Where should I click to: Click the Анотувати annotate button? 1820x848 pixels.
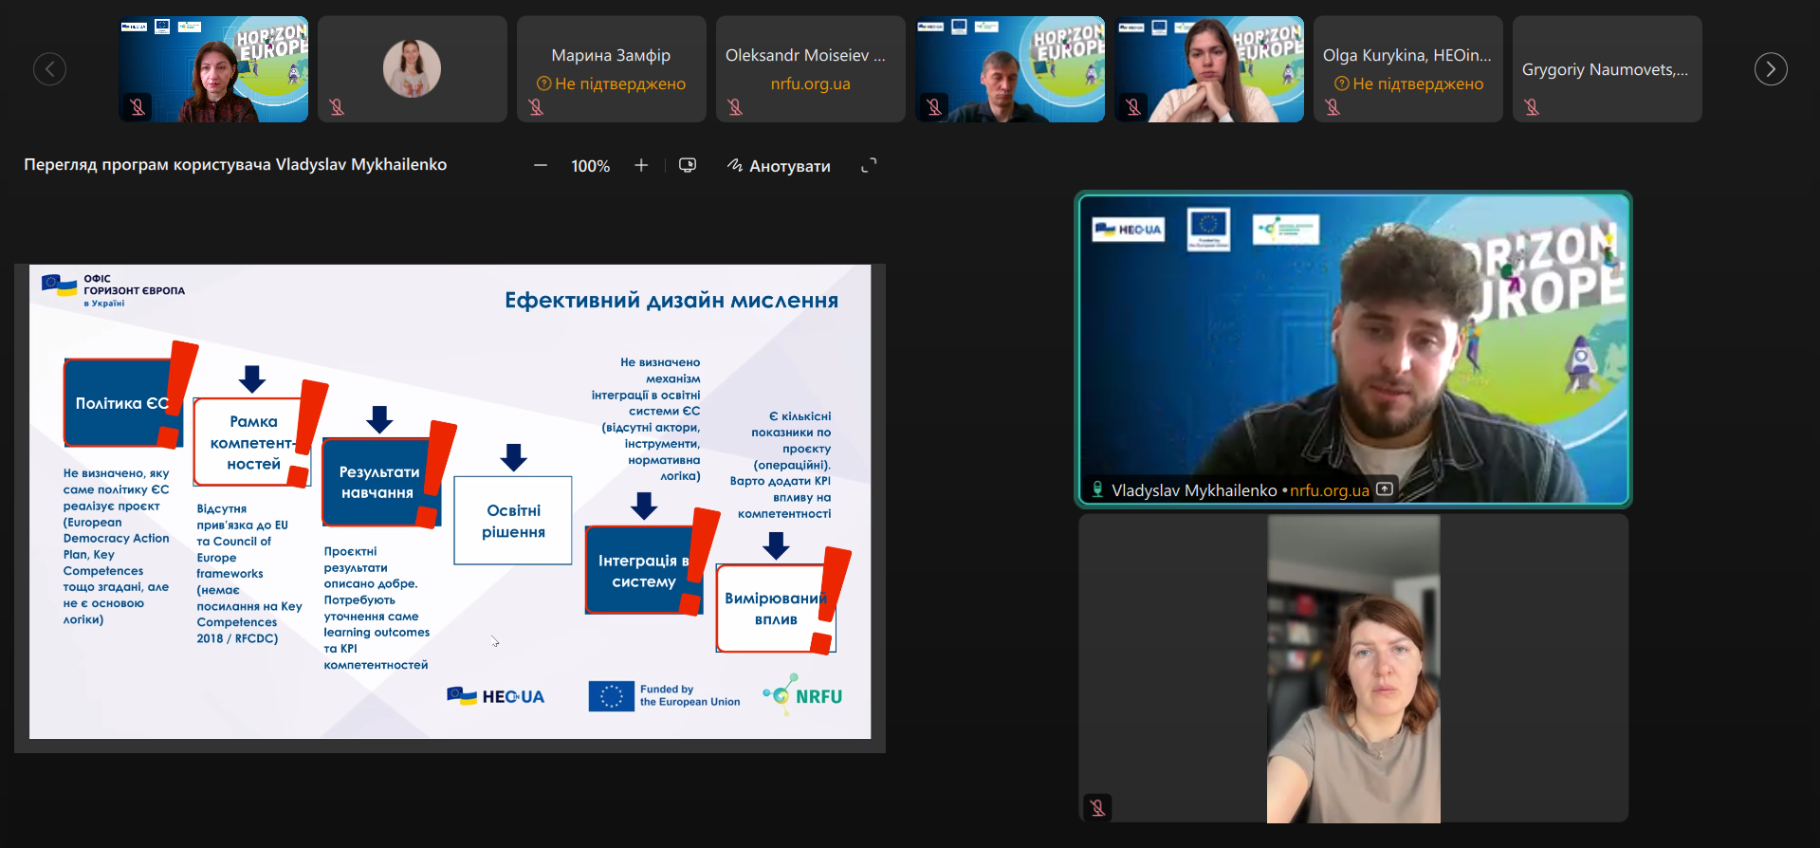click(779, 166)
